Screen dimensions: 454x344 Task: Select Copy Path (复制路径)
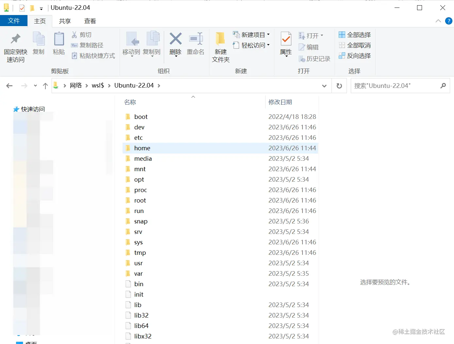pyautogui.click(x=87, y=45)
